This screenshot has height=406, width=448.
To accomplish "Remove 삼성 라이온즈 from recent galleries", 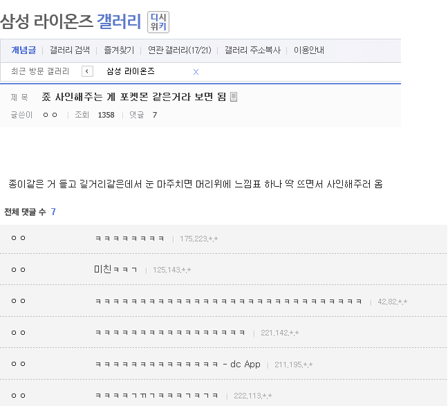I will pyautogui.click(x=196, y=72).
